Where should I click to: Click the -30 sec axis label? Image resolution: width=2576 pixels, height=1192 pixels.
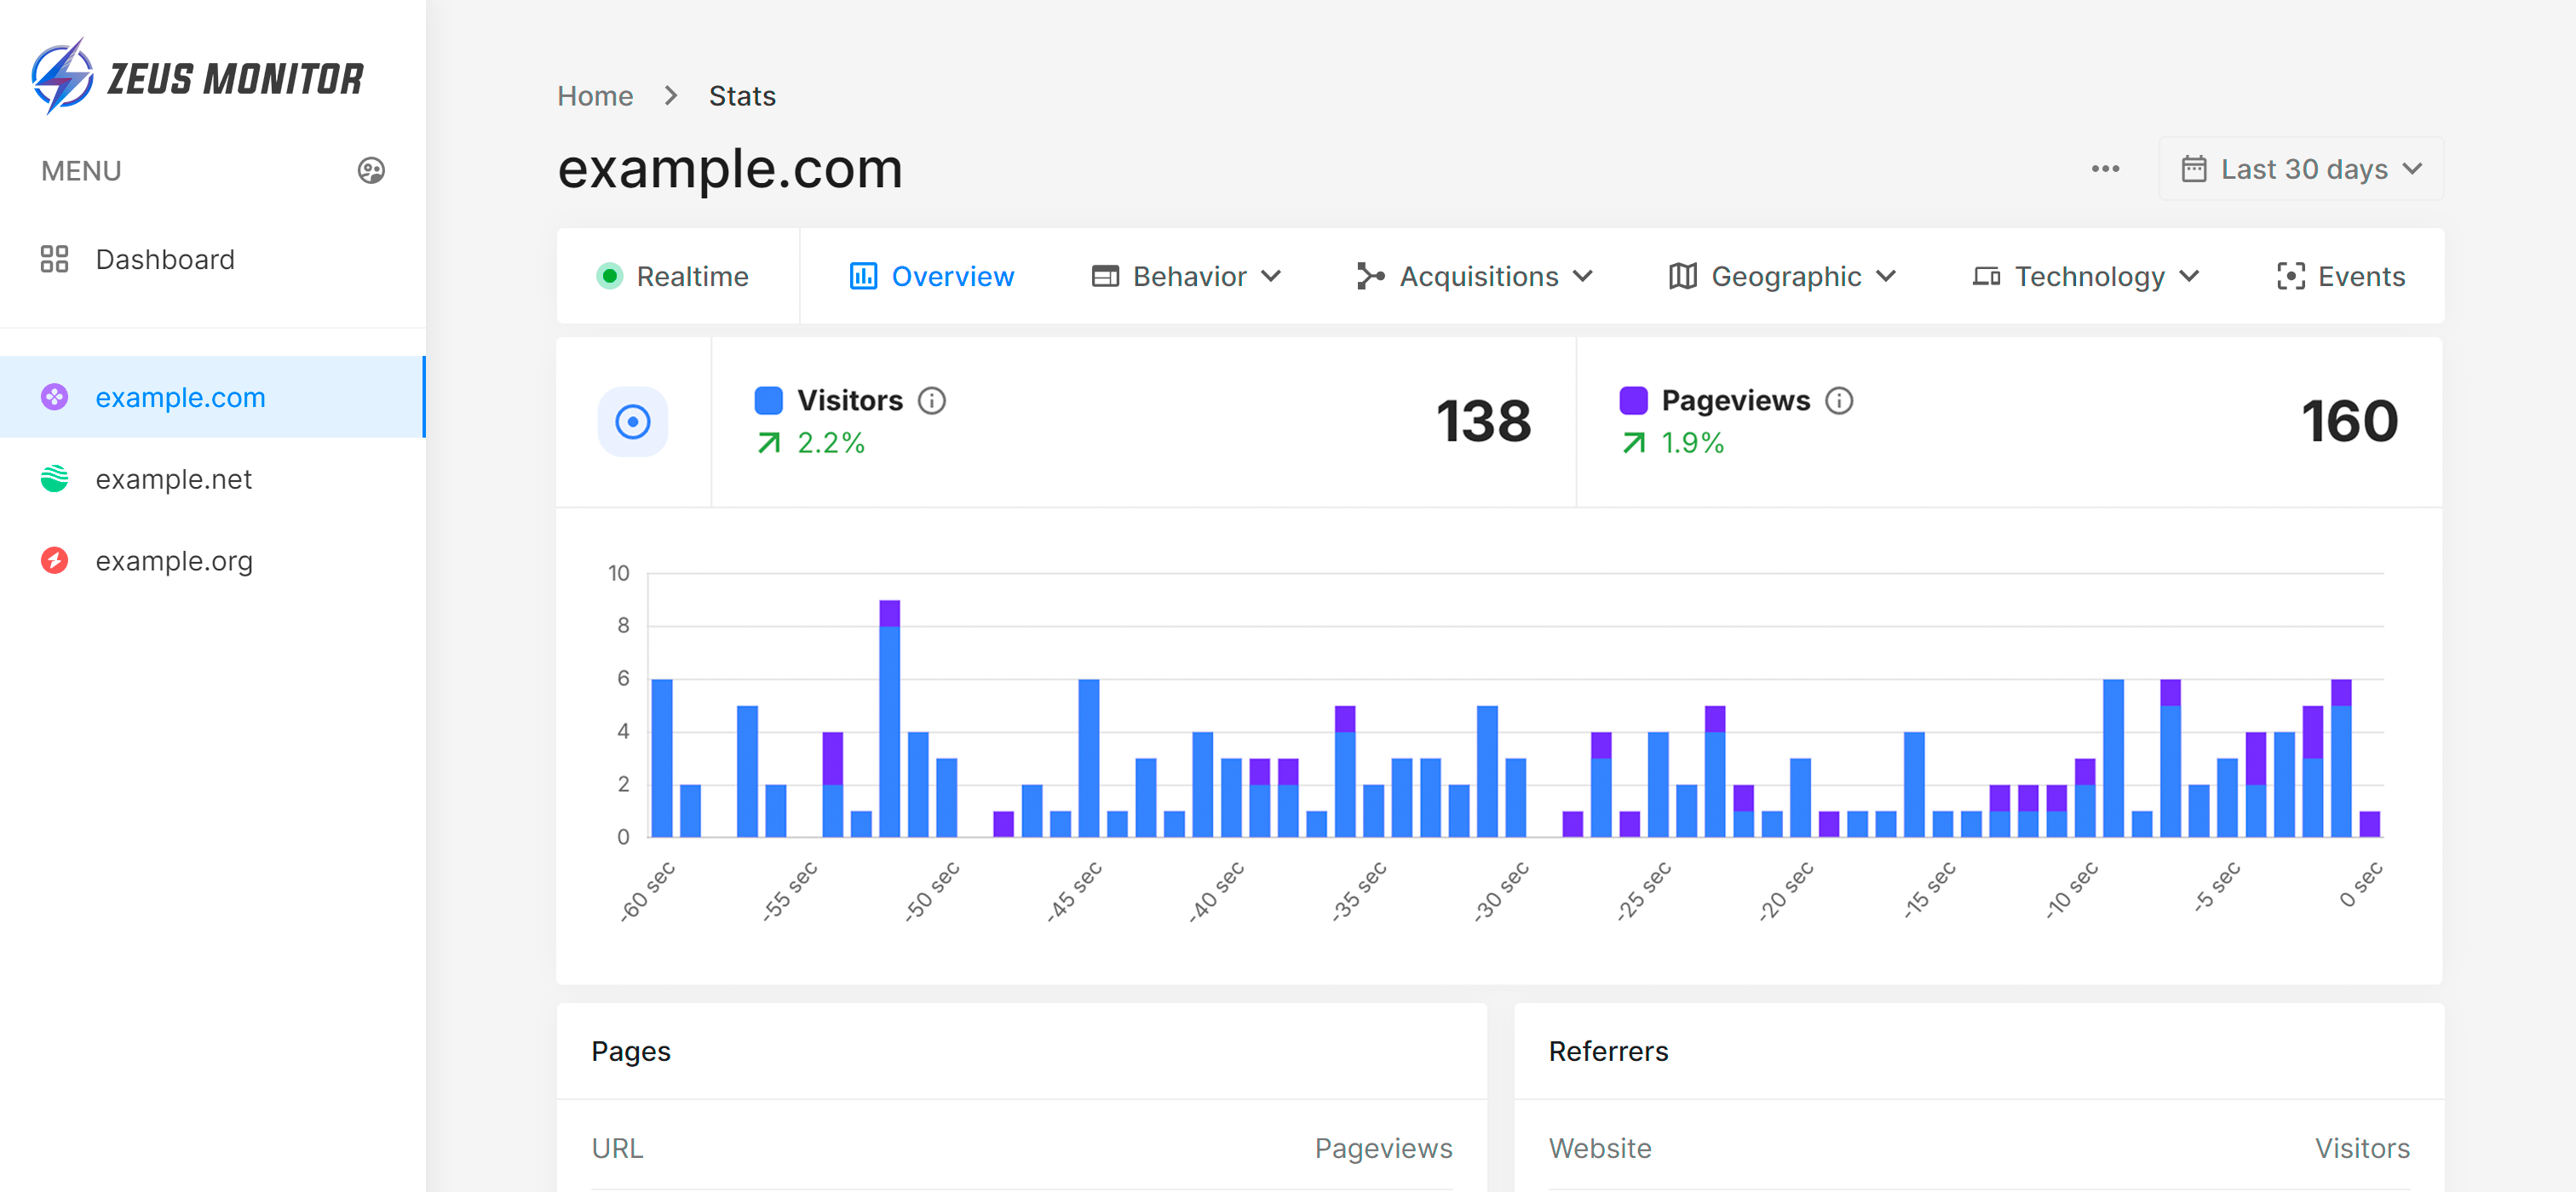[1501, 891]
